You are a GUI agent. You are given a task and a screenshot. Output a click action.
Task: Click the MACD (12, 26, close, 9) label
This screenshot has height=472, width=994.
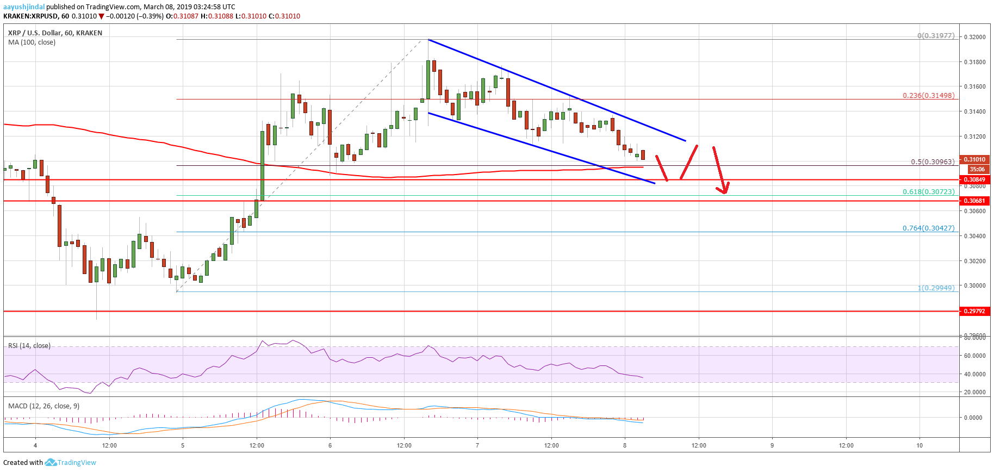click(44, 406)
